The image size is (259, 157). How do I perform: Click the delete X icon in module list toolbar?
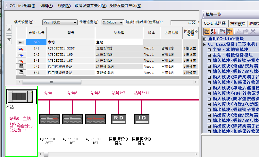[x=253, y=31]
